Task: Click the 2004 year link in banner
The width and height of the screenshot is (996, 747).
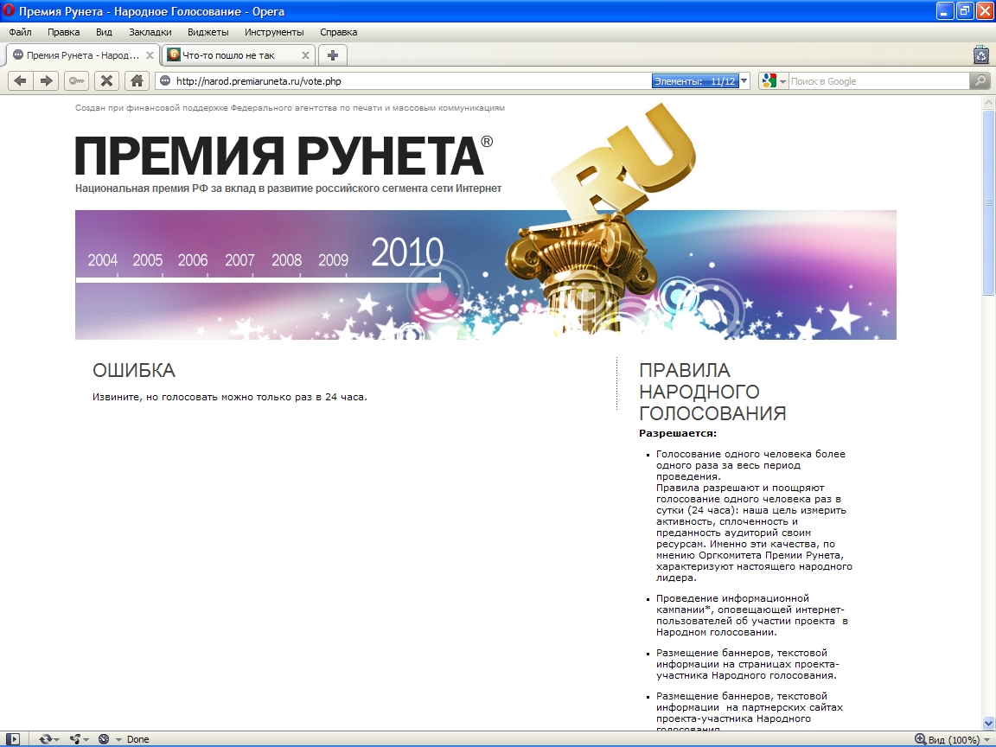Action: point(102,259)
